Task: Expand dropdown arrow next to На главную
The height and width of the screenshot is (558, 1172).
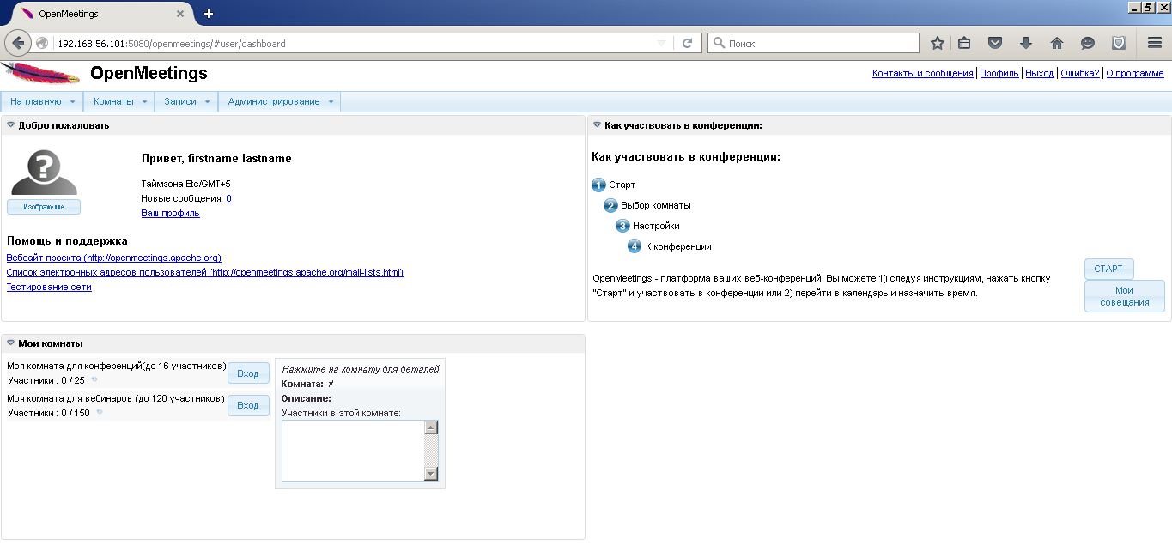Action: pyautogui.click(x=72, y=102)
